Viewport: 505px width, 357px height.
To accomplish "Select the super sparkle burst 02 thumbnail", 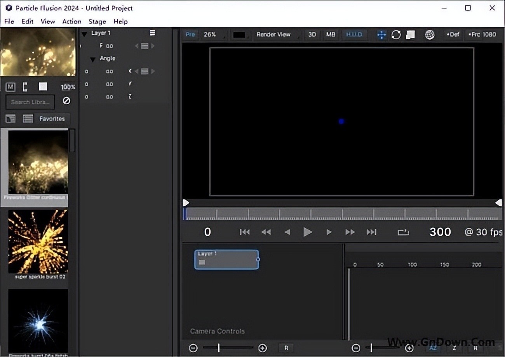I will click(x=38, y=242).
